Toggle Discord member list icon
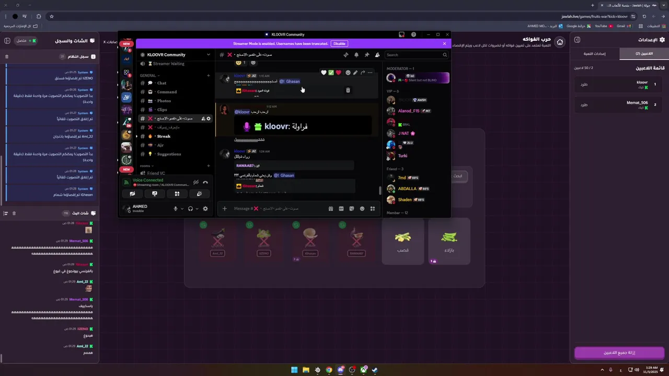This screenshot has width=669, height=376. coord(377,55)
